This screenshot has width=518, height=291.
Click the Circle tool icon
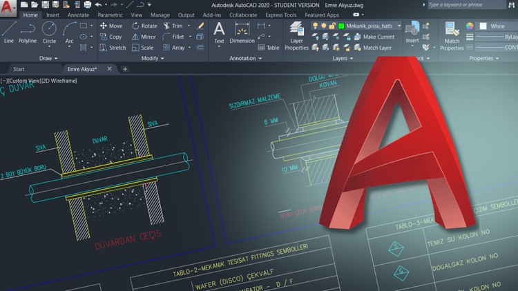pos(49,32)
